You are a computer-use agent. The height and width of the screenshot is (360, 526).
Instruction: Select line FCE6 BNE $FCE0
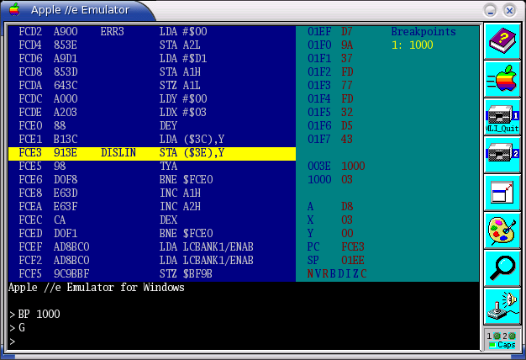[x=152, y=180]
